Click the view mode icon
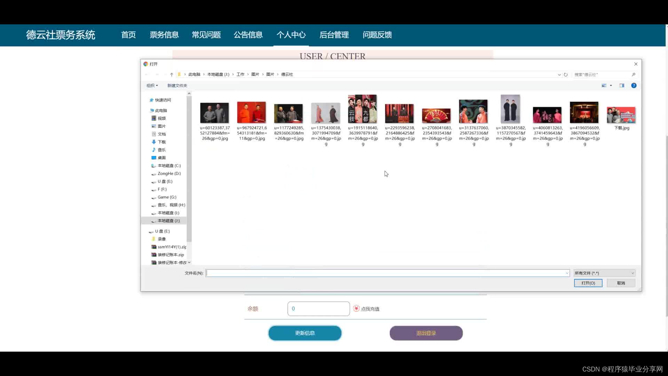 point(604,86)
